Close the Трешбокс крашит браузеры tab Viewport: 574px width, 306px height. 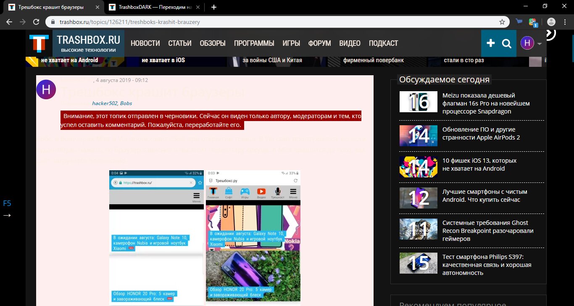click(x=97, y=7)
